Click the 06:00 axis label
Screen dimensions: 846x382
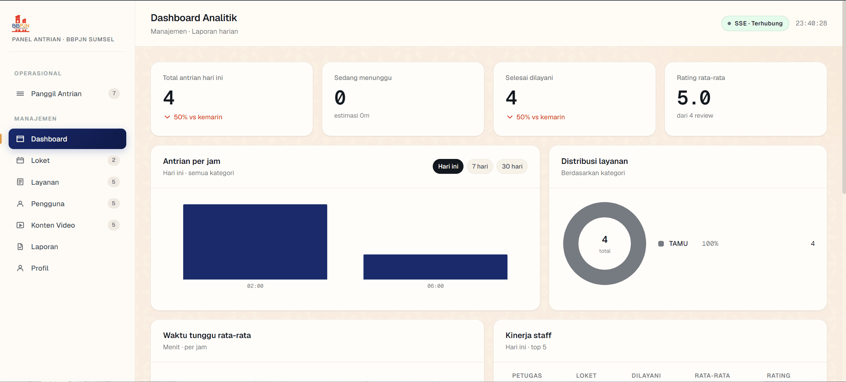pos(435,286)
